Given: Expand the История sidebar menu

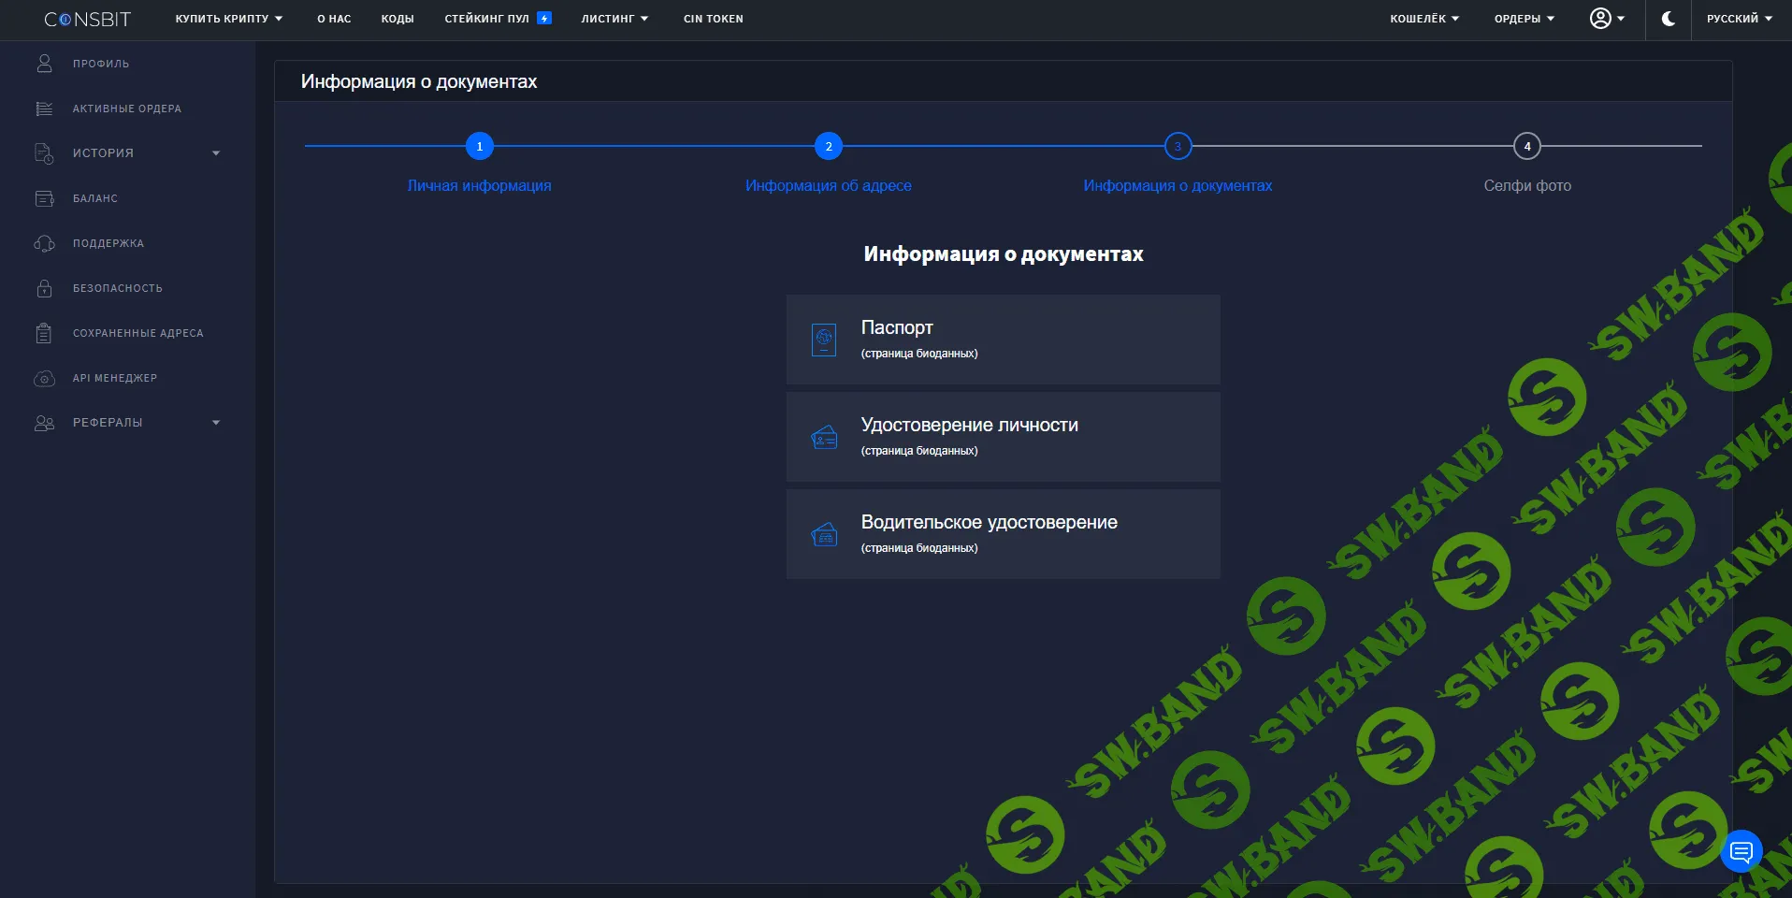Looking at the screenshot, I should (102, 153).
